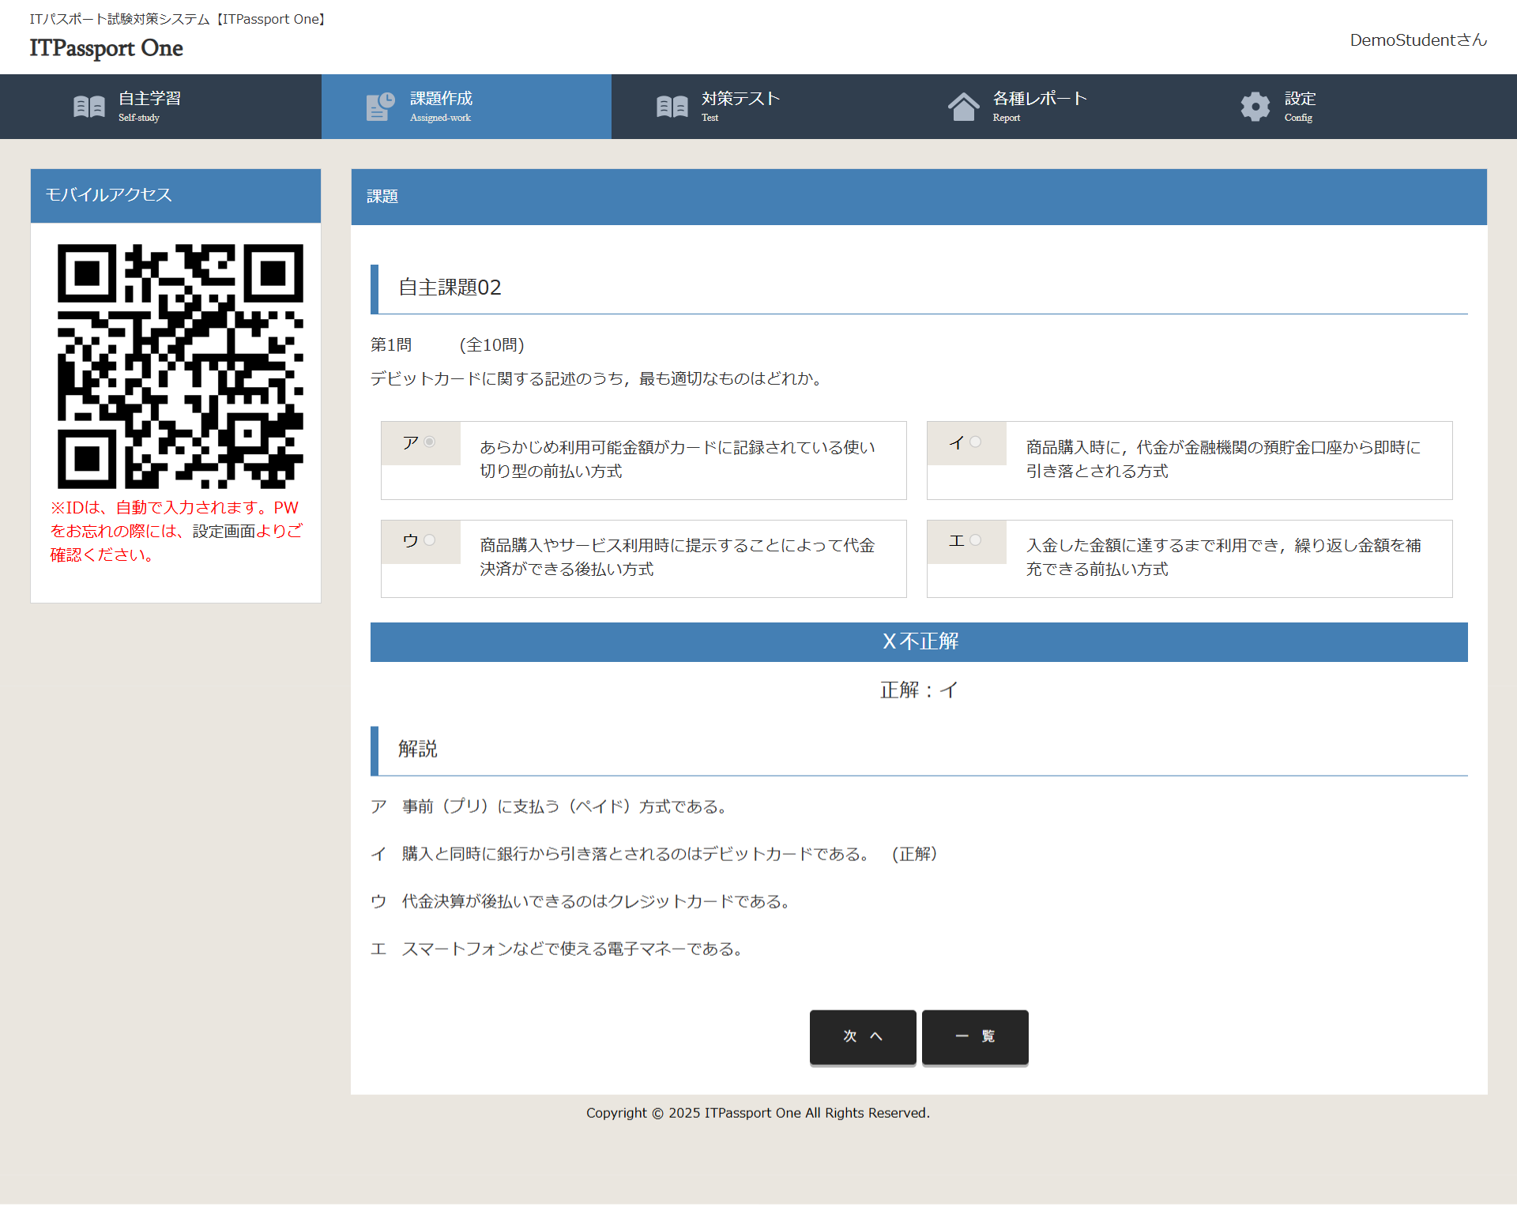Image resolution: width=1517 pixels, height=1207 pixels.
Task: Pick answer エ radio button
Action: pos(977,540)
